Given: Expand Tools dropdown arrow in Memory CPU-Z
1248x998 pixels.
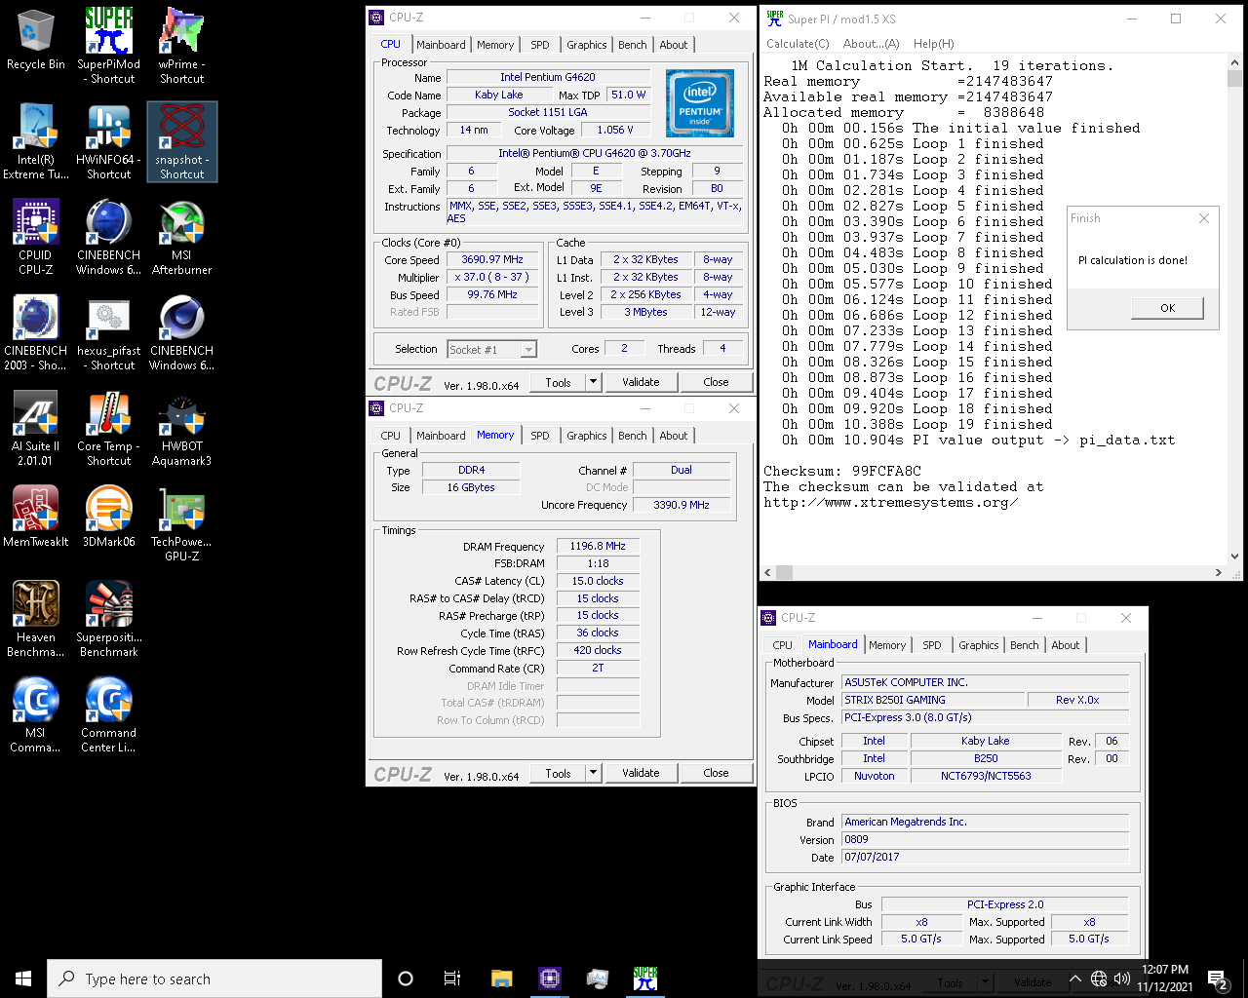Looking at the screenshot, I should [593, 773].
